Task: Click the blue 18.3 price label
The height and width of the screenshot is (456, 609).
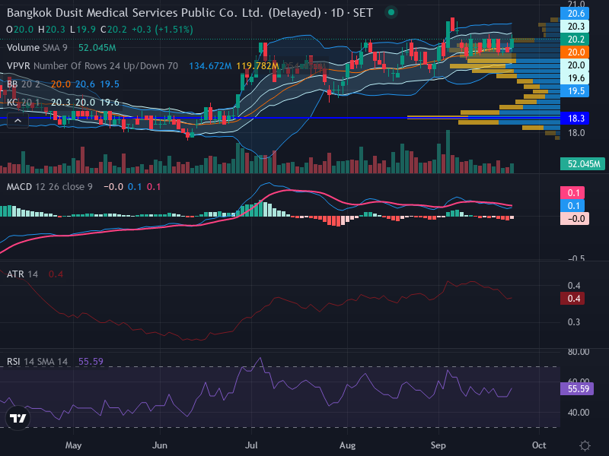Action: click(575, 119)
